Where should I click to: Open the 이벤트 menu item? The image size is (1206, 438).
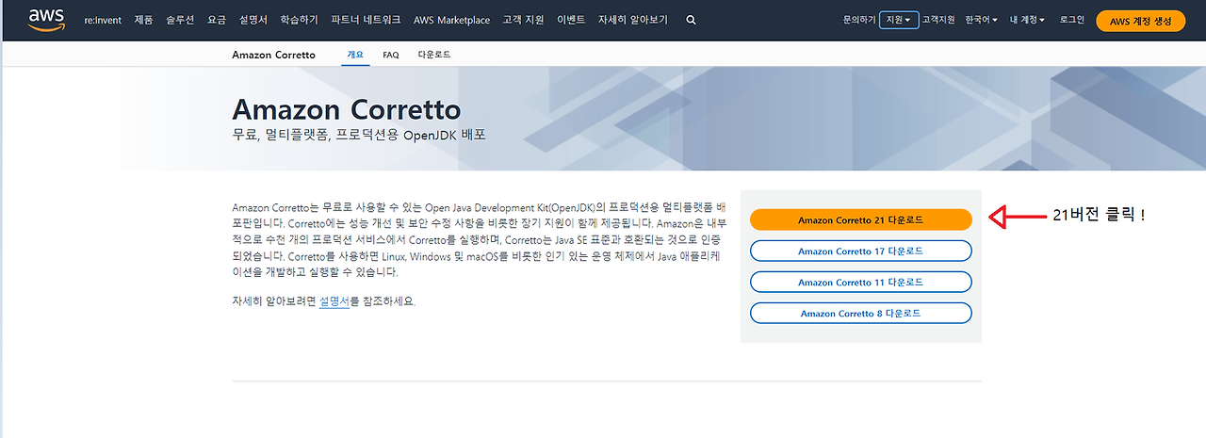pos(571,20)
